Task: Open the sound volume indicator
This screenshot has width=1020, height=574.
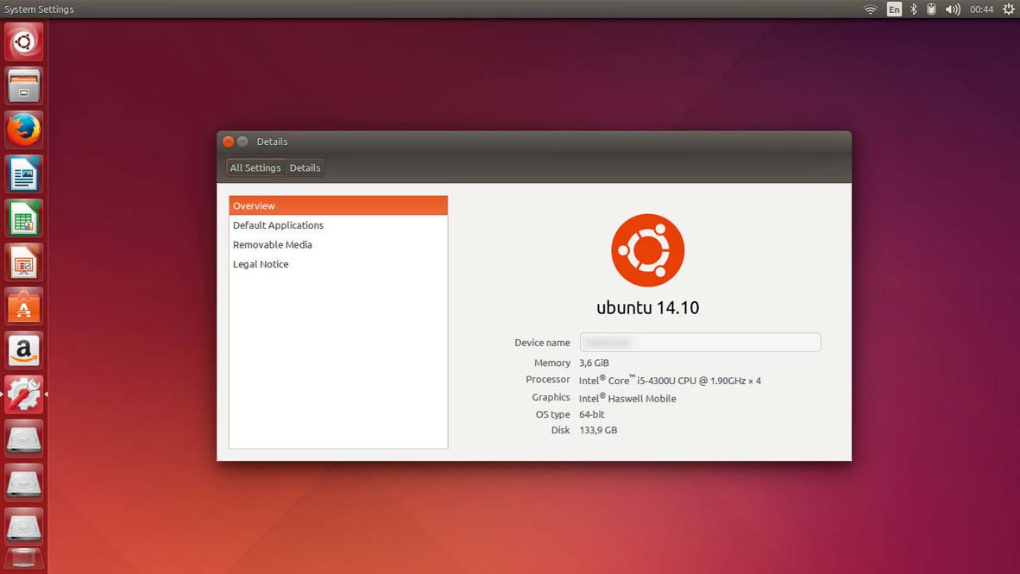Action: [x=953, y=9]
